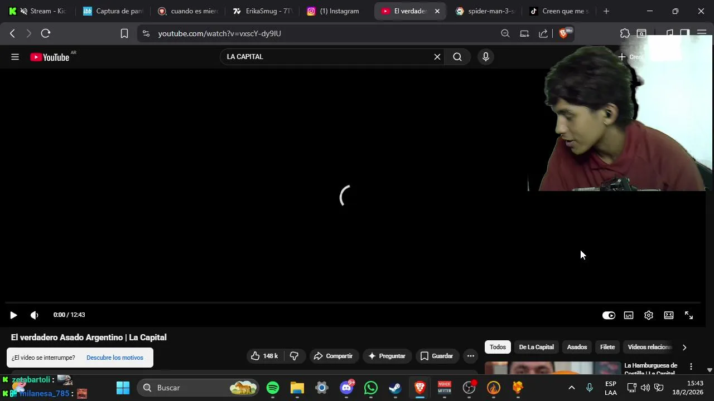Go to the YouTube home logo
714x401 pixels.
[50, 57]
